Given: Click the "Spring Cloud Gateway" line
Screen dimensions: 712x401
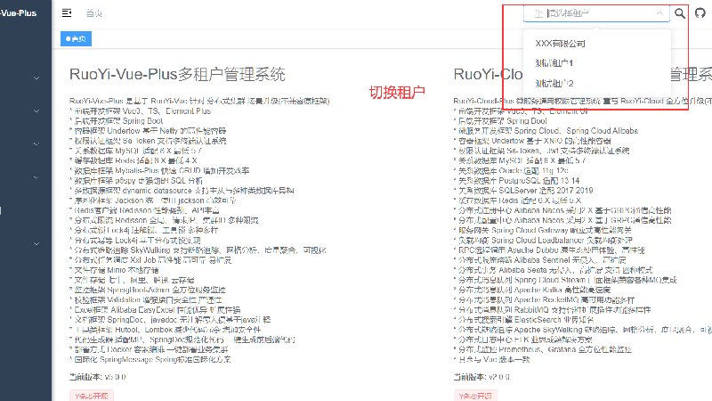Looking at the screenshot, I should tap(542, 231).
